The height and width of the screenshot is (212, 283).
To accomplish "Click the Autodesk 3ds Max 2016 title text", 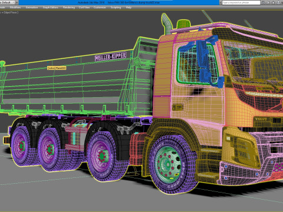I will click(x=91, y=2).
